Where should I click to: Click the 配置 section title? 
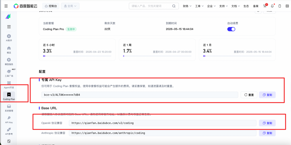pos(42,71)
